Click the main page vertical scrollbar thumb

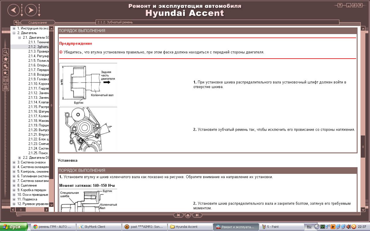click(363, 146)
